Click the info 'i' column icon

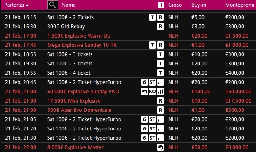click(161, 5)
